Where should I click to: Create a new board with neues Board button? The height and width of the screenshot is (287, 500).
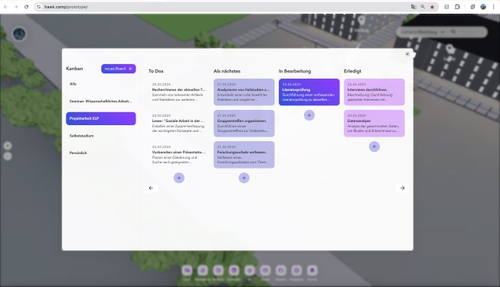119,69
